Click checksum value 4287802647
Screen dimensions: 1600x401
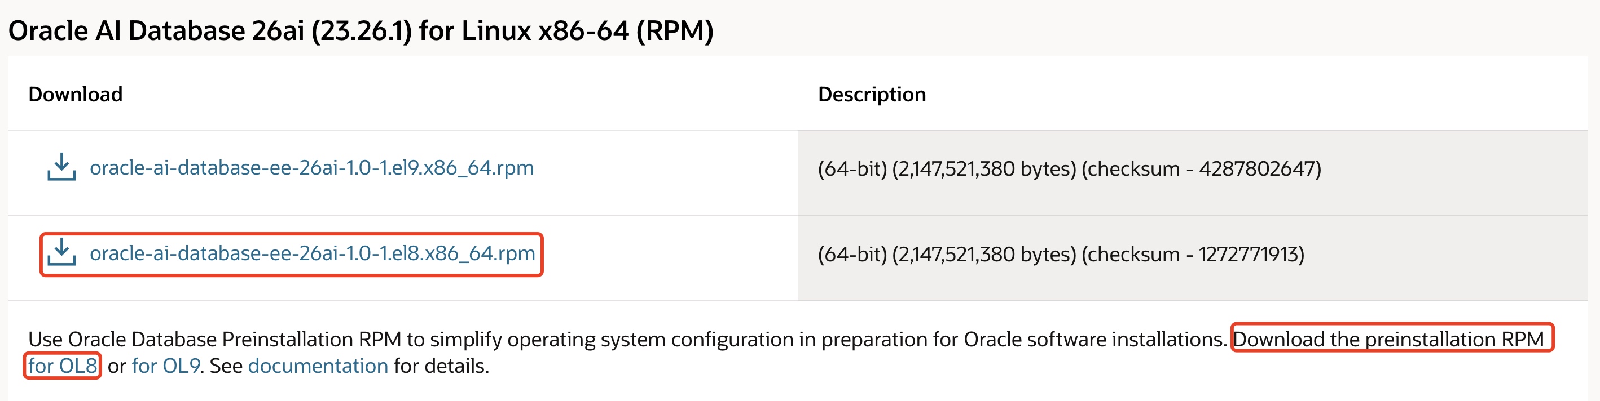[x=1259, y=168]
